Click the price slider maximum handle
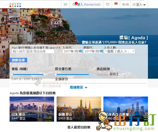 point(45,74)
